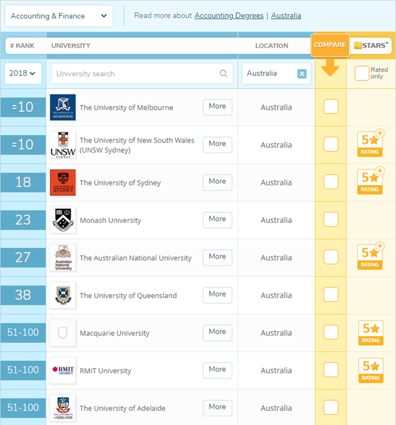
Task: Tick compare box for RMIT University
Action: [331, 370]
